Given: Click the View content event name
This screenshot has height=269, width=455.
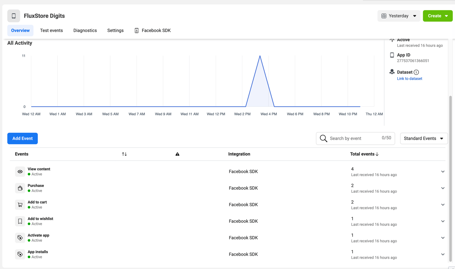Looking at the screenshot, I should click(39, 169).
